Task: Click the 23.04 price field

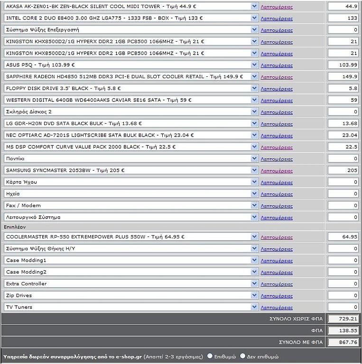Action: tap(343, 135)
